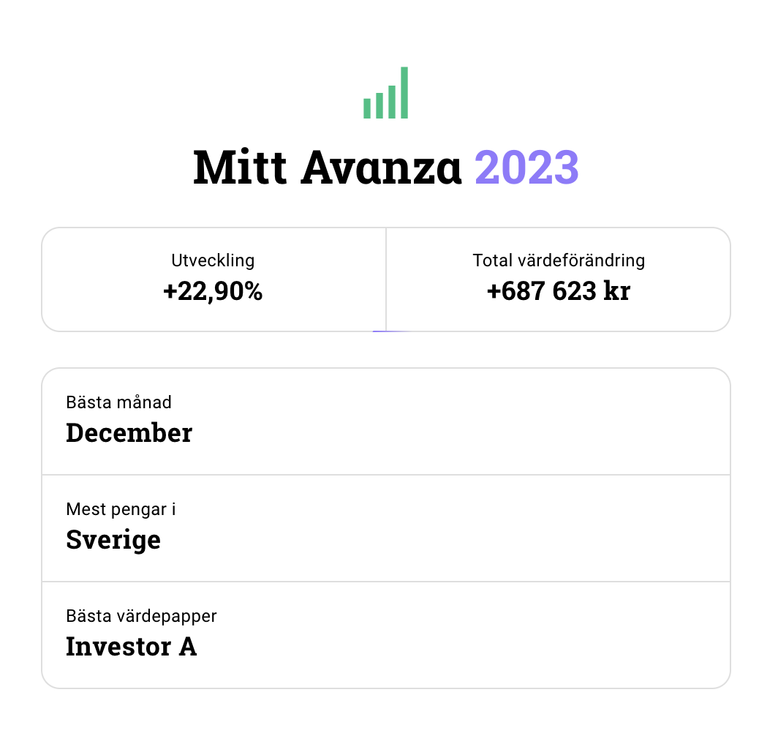Viewport: 778px width, 755px height.
Task: Click the Utveckling label
Action: point(213,260)
